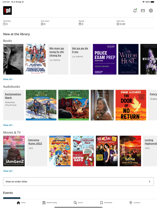Viewport: 157px width, 209px height.
Task: Open Loving Highsmith title
Action: point(151,142)
